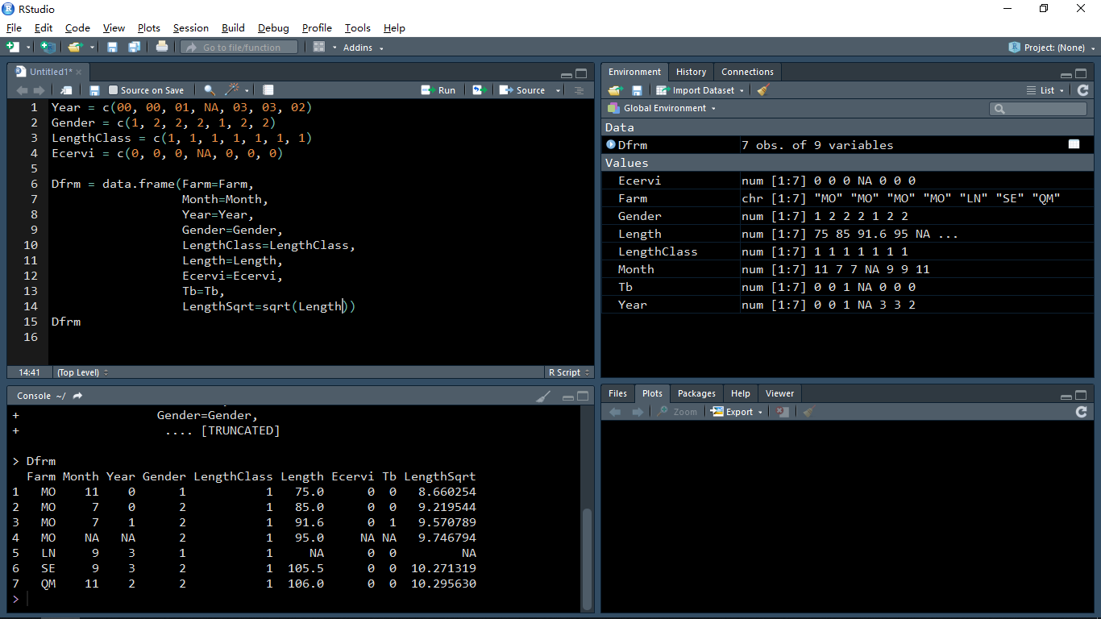Expand the Dfrm data frame blue toggle

611,145
